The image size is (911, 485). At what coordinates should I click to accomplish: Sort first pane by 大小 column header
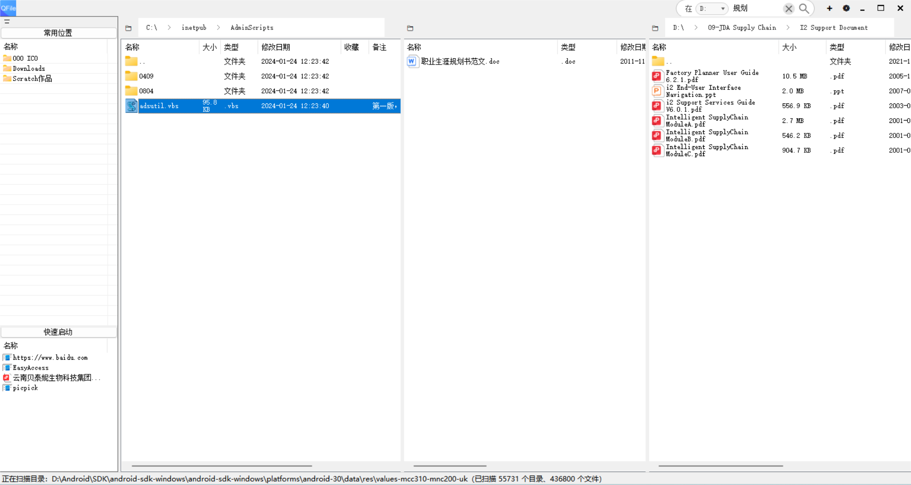point(210,47)
